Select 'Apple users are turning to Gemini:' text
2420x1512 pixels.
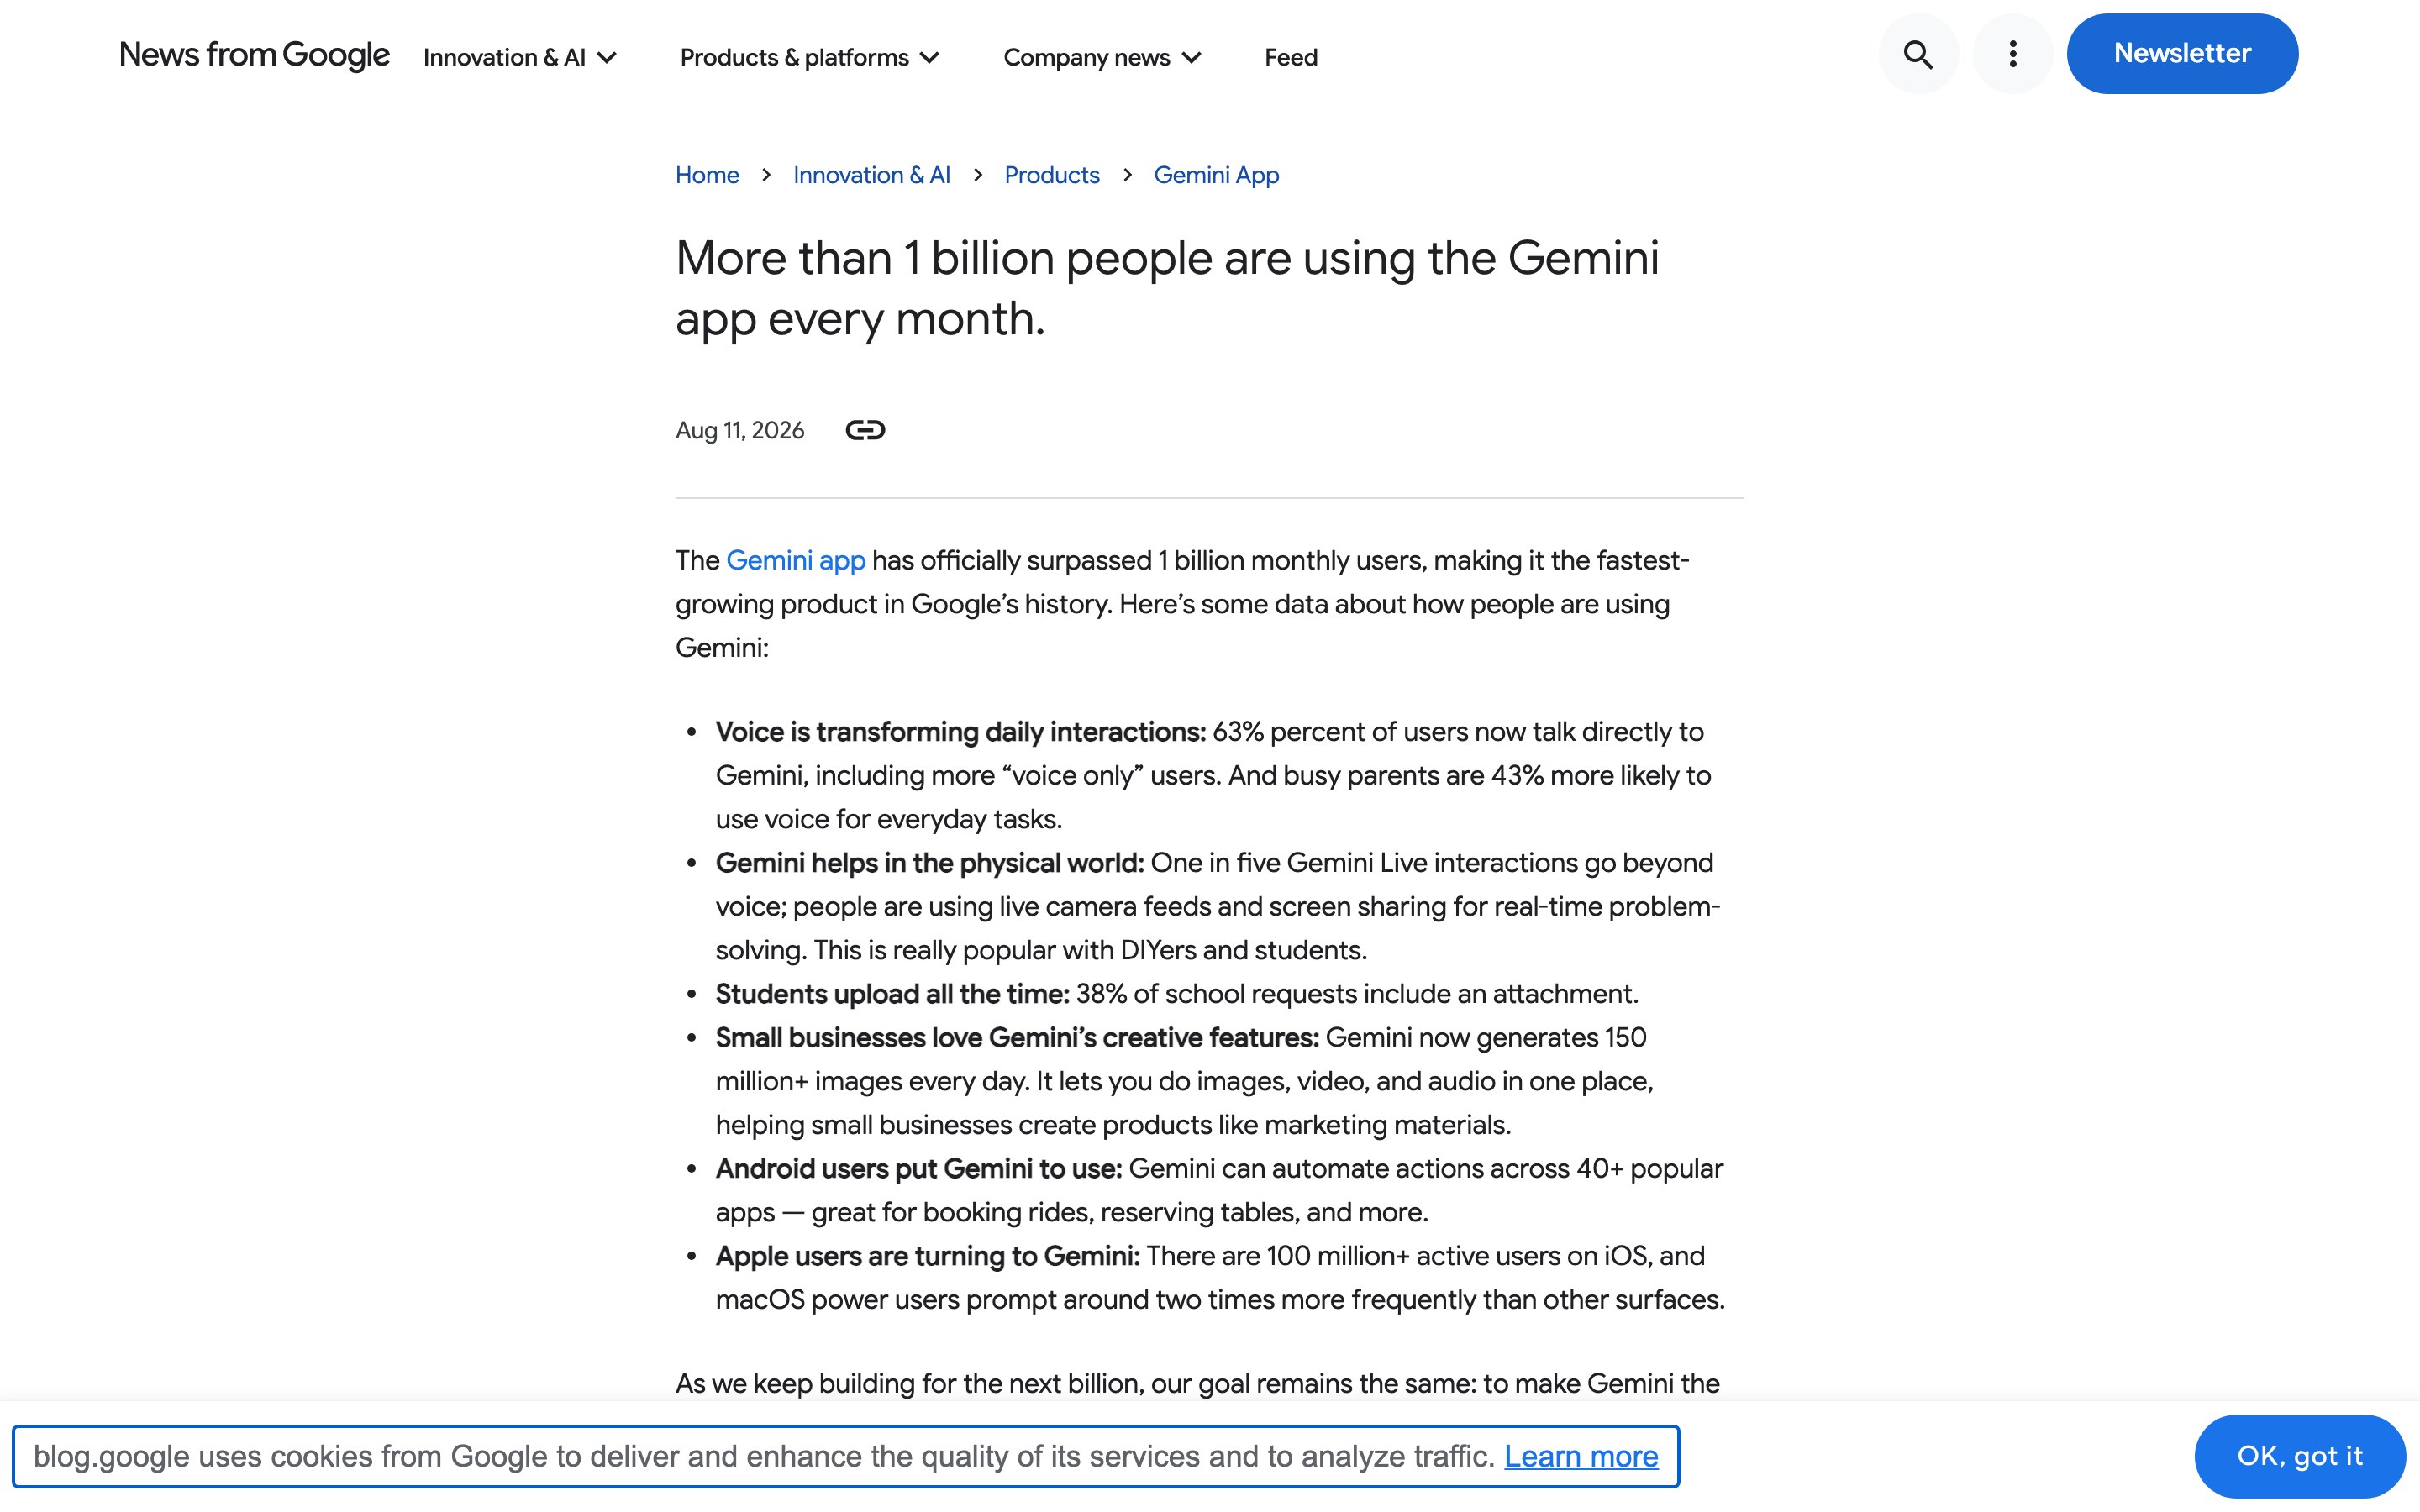click(x=927, y=1256)
